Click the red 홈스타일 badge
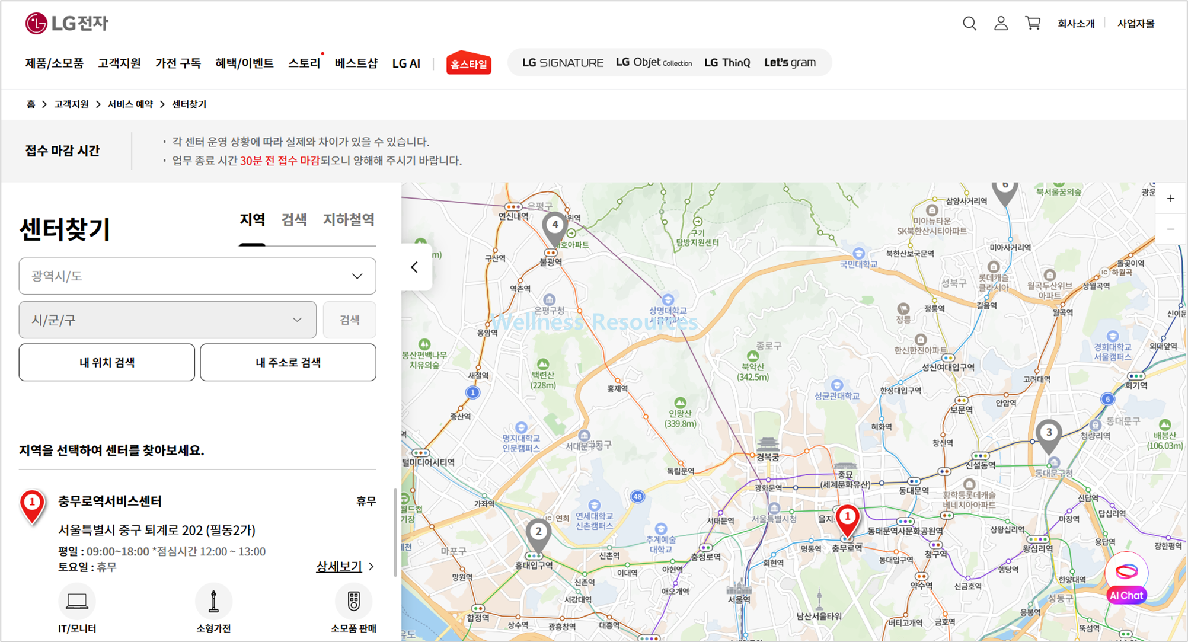The image size is (1188, 642). click(468, 63)
